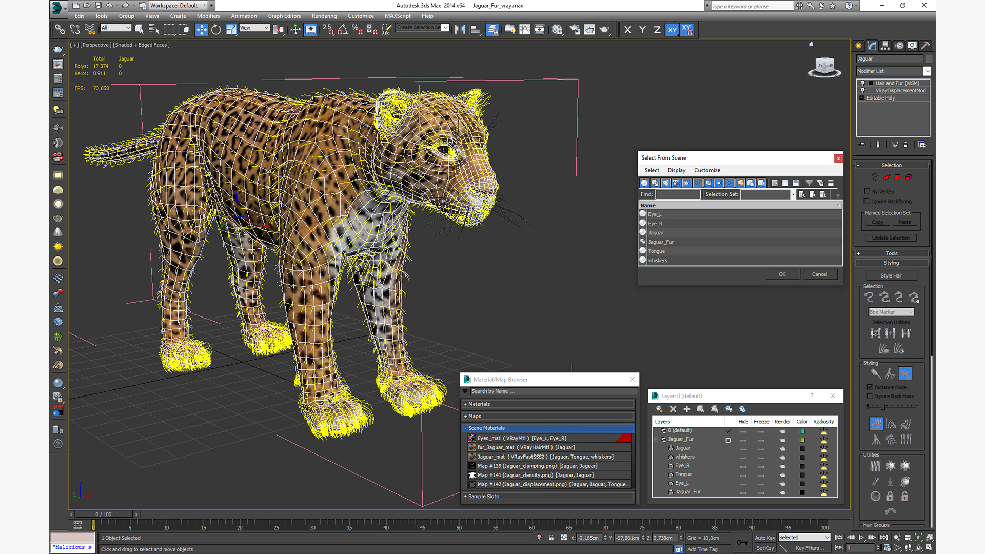This screenshot has height=554, width=985.
Task: Open the Hierarchy command panel tab
Action: [x=885, y=46]
